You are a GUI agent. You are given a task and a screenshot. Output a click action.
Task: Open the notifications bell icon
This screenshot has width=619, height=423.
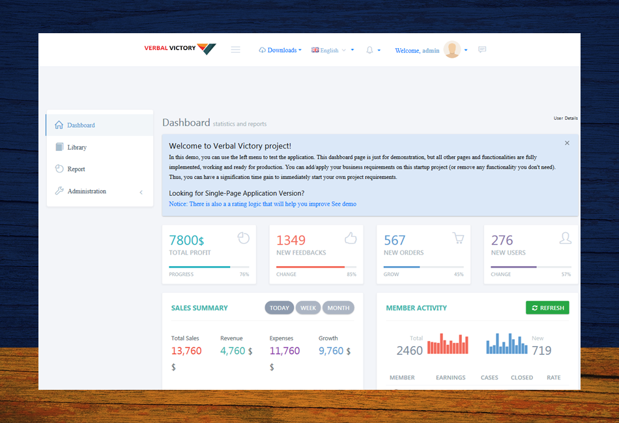370,50
